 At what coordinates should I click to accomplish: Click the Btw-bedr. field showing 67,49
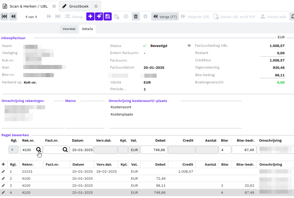(x=244, y=150)
